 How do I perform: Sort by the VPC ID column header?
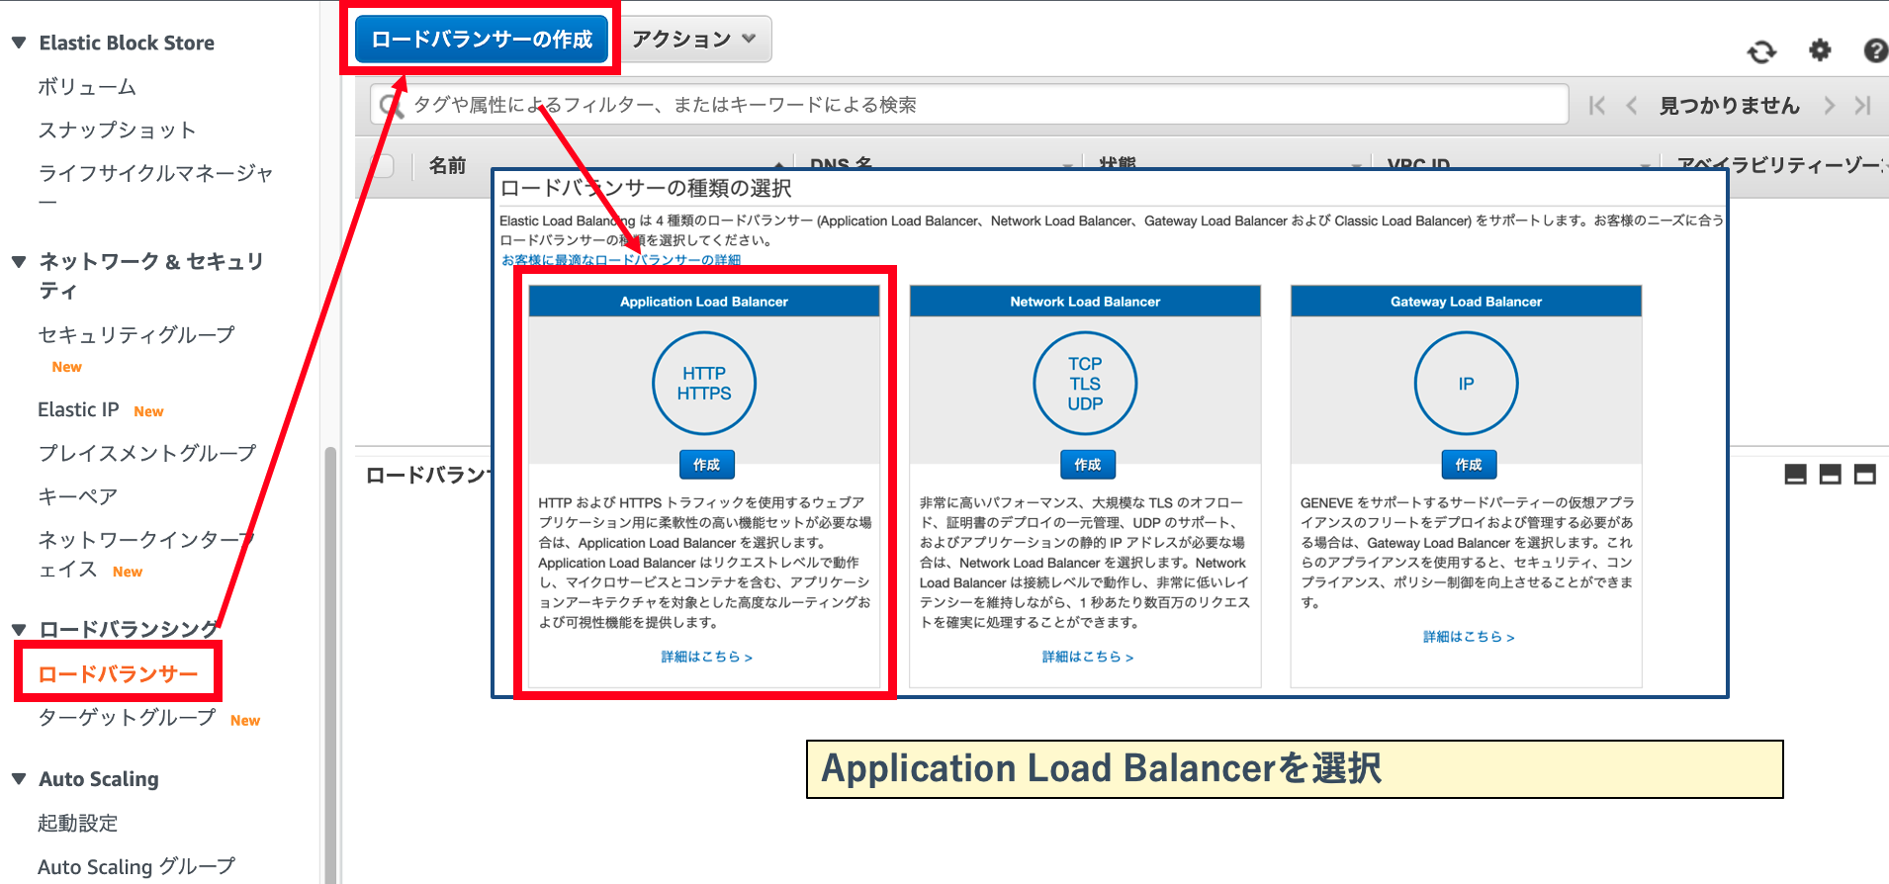(1418, 166)
